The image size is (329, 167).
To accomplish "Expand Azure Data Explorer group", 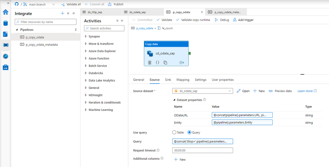I will (86, 51).
